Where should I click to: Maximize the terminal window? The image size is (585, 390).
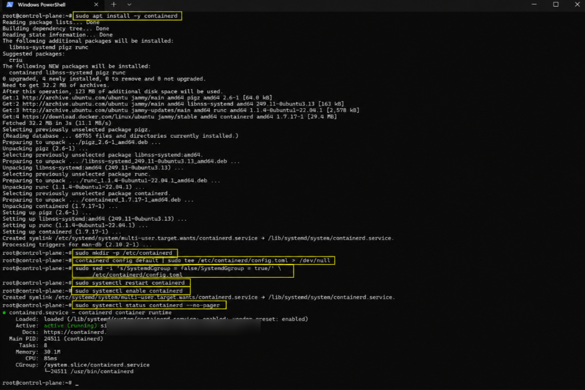click(x=555, y=5)
